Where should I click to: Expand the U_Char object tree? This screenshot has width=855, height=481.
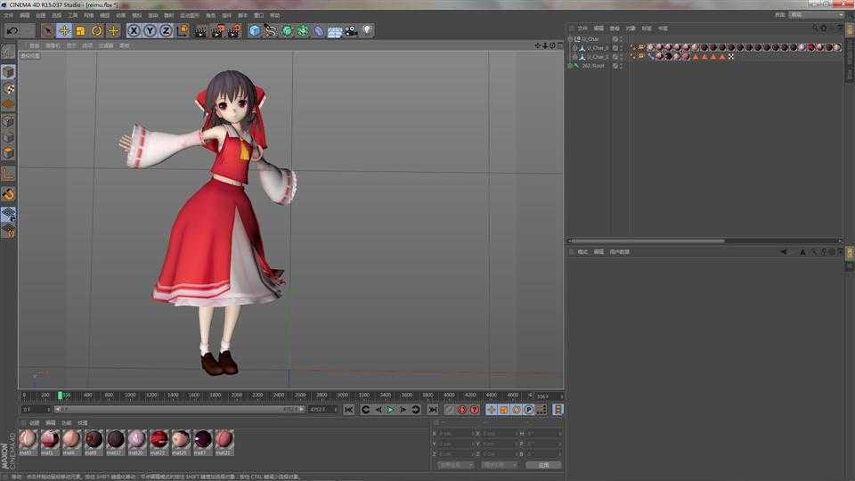[571, 39]
